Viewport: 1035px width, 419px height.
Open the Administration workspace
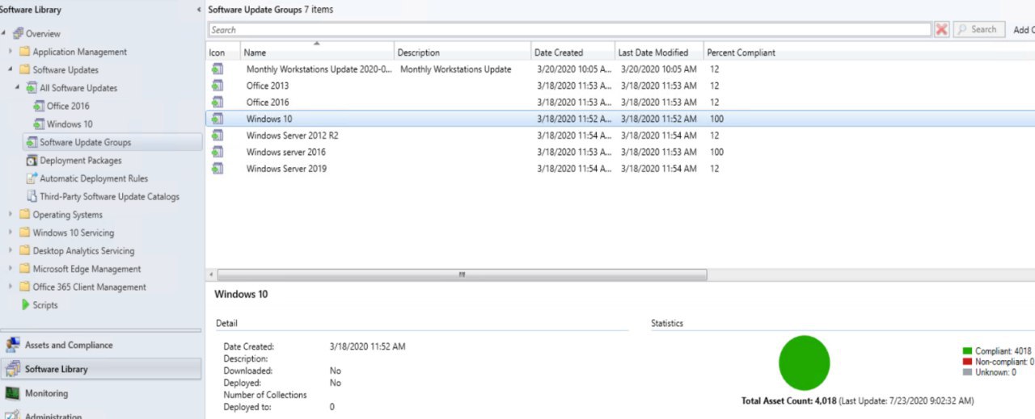click(x=101, y=415)
